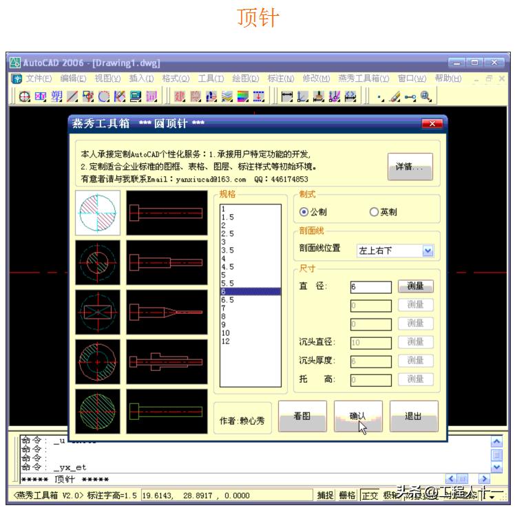The width and height of the screenshot is (515, 510).
Task: Select the stepped ejector pin thumbnail
Action: coord(167,262)
